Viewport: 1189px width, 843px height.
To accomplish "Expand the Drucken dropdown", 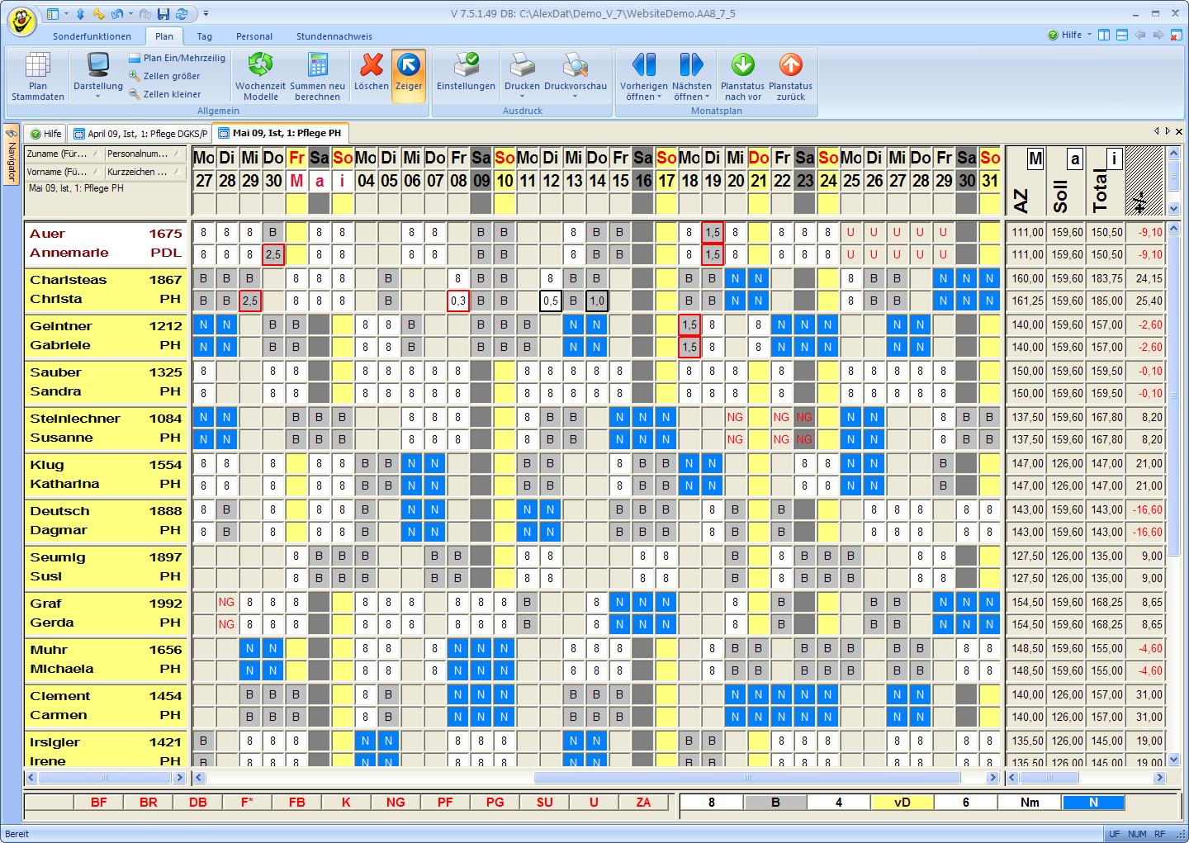I will tap(522, 97).
